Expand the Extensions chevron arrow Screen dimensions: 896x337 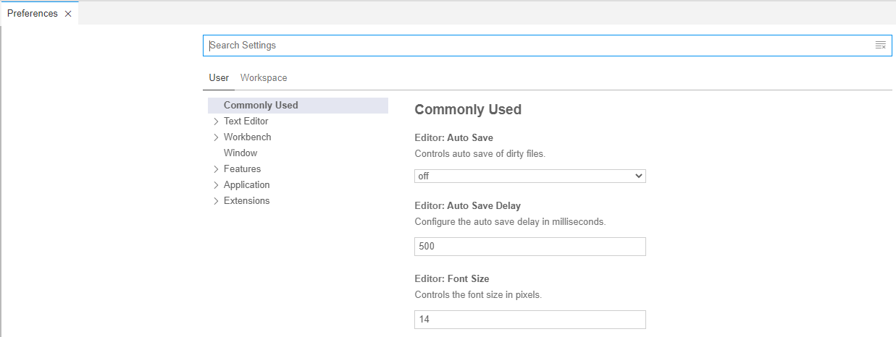click(216, 201)
